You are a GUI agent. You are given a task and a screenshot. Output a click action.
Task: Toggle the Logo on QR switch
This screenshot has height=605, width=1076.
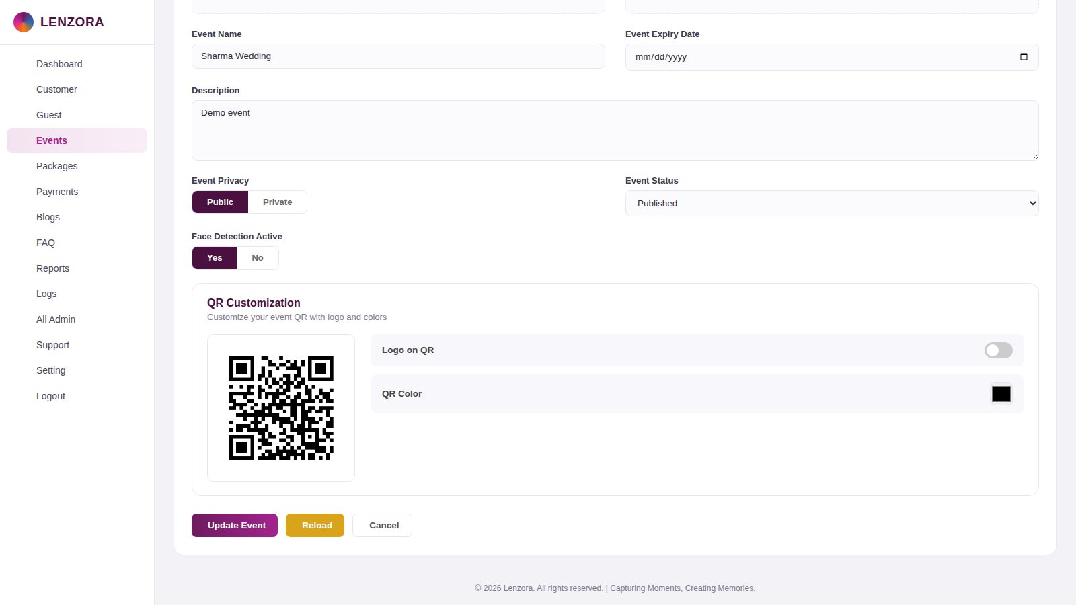(999, 350)
